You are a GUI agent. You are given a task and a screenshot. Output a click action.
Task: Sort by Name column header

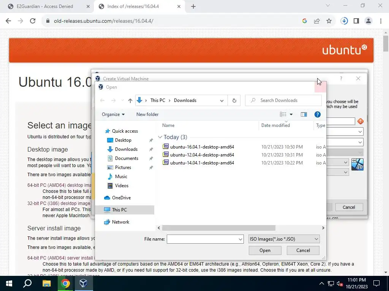pyautogui.click(x=168, y=125)
